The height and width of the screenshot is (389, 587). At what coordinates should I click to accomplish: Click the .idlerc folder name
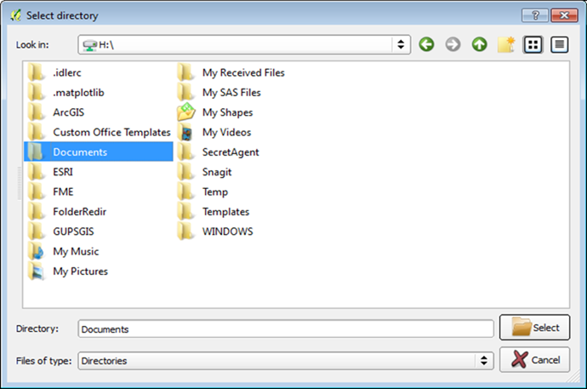tap(67, 72)
